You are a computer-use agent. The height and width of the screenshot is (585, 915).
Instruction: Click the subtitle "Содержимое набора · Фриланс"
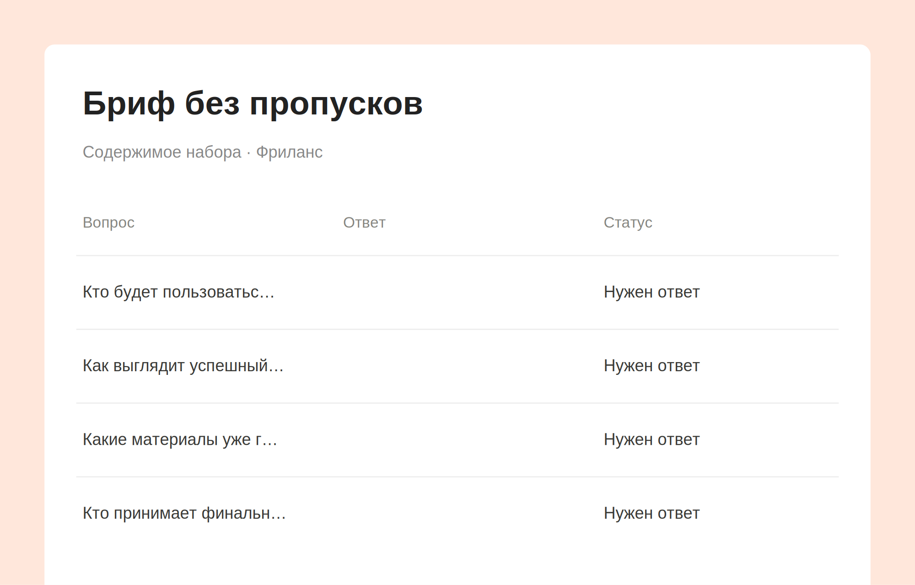[203, 152]
